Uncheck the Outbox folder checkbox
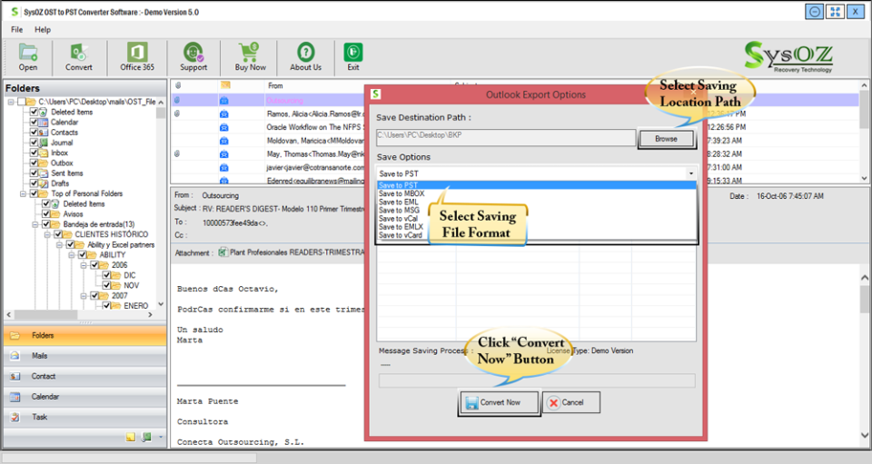 click(34, 163)
